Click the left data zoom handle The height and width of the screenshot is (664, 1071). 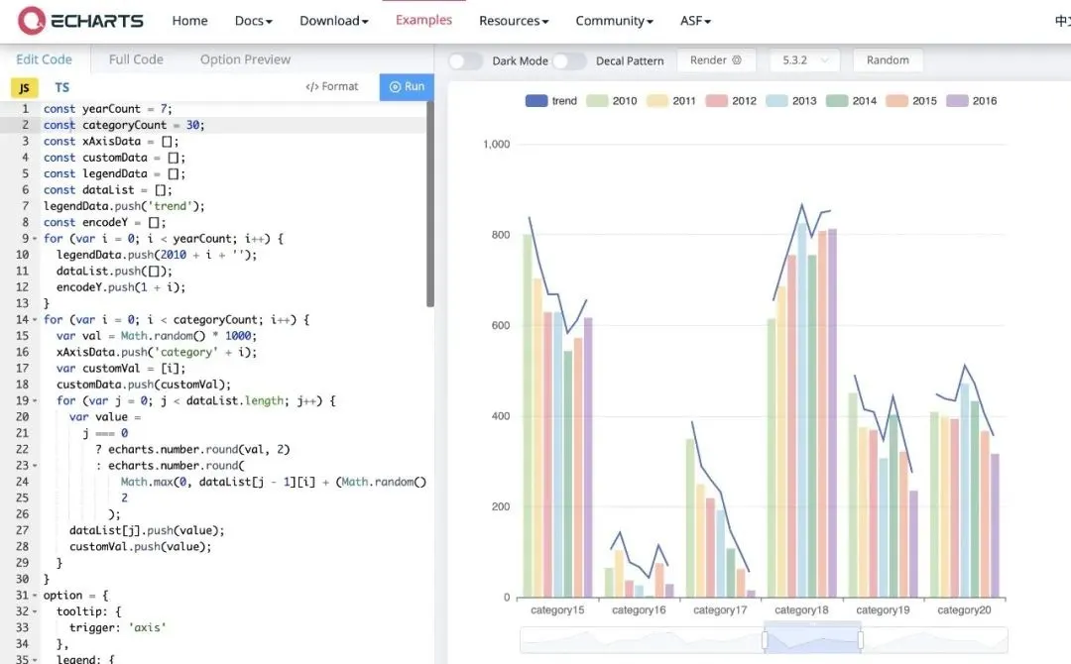tap(765, 640)
